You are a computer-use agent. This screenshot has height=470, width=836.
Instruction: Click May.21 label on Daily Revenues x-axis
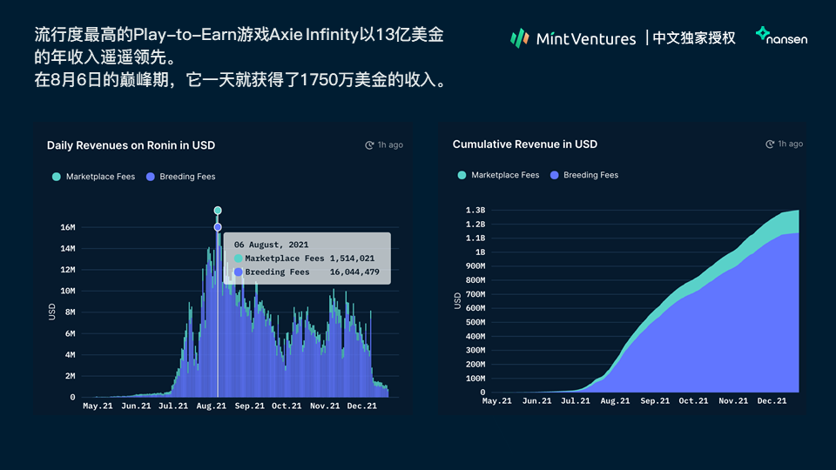click(98, 406)
